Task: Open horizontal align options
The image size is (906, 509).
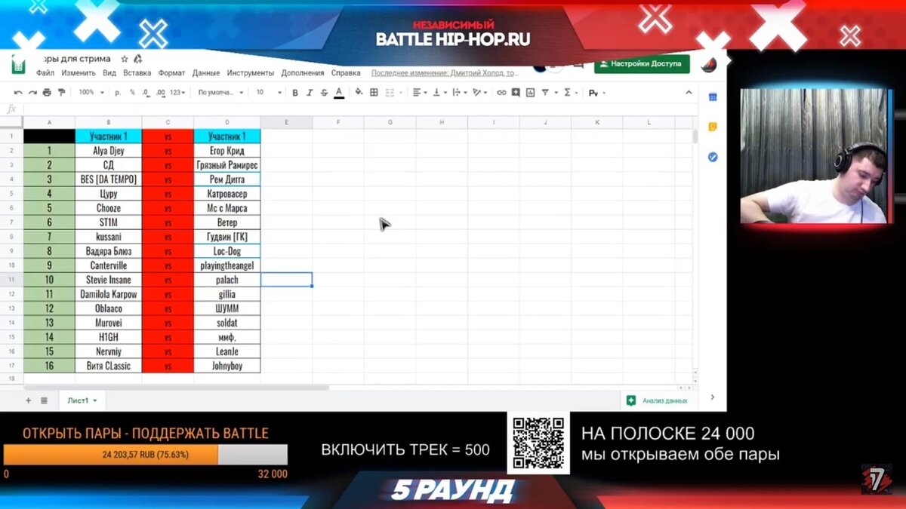Action: tap(420, 93)
